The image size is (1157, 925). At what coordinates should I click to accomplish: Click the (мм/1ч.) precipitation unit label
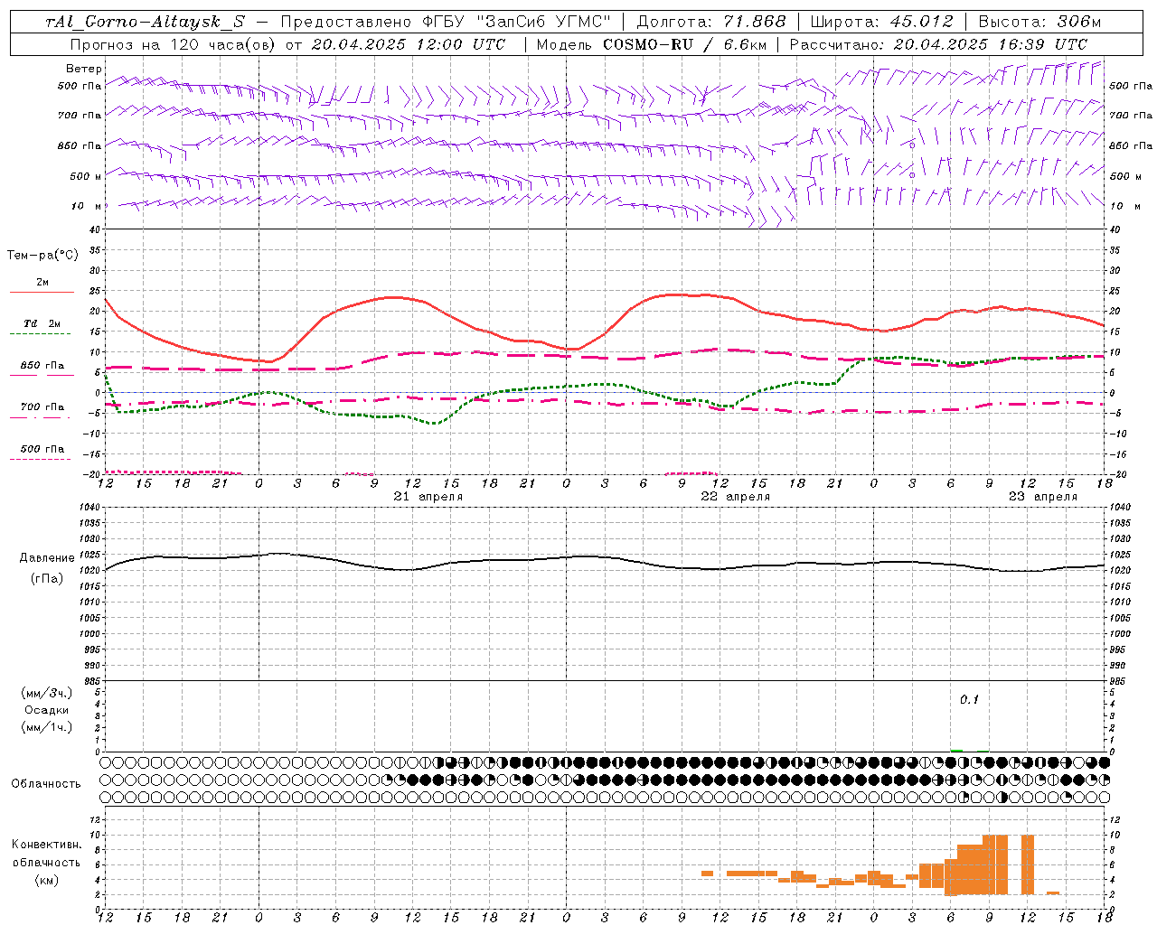coord(47,727)
